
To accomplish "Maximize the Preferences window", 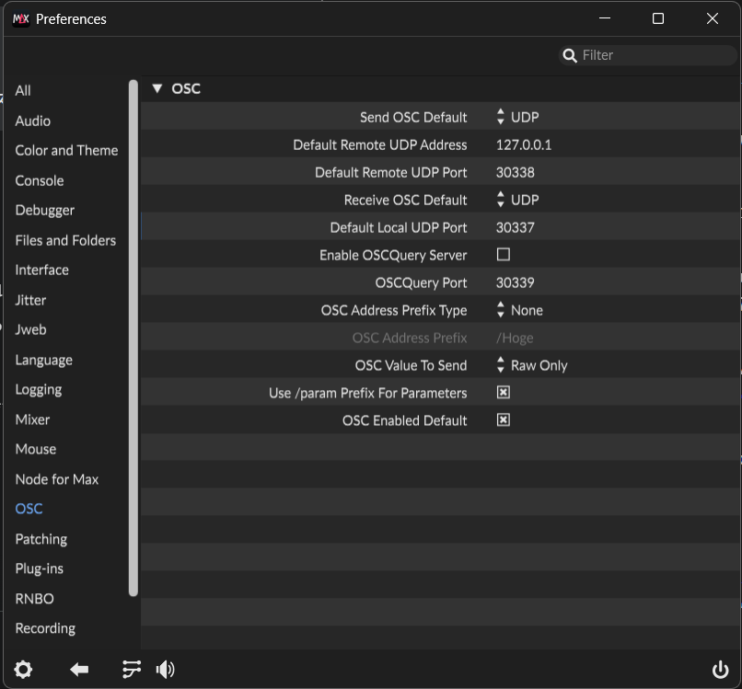I will click(x=658, y=18).
